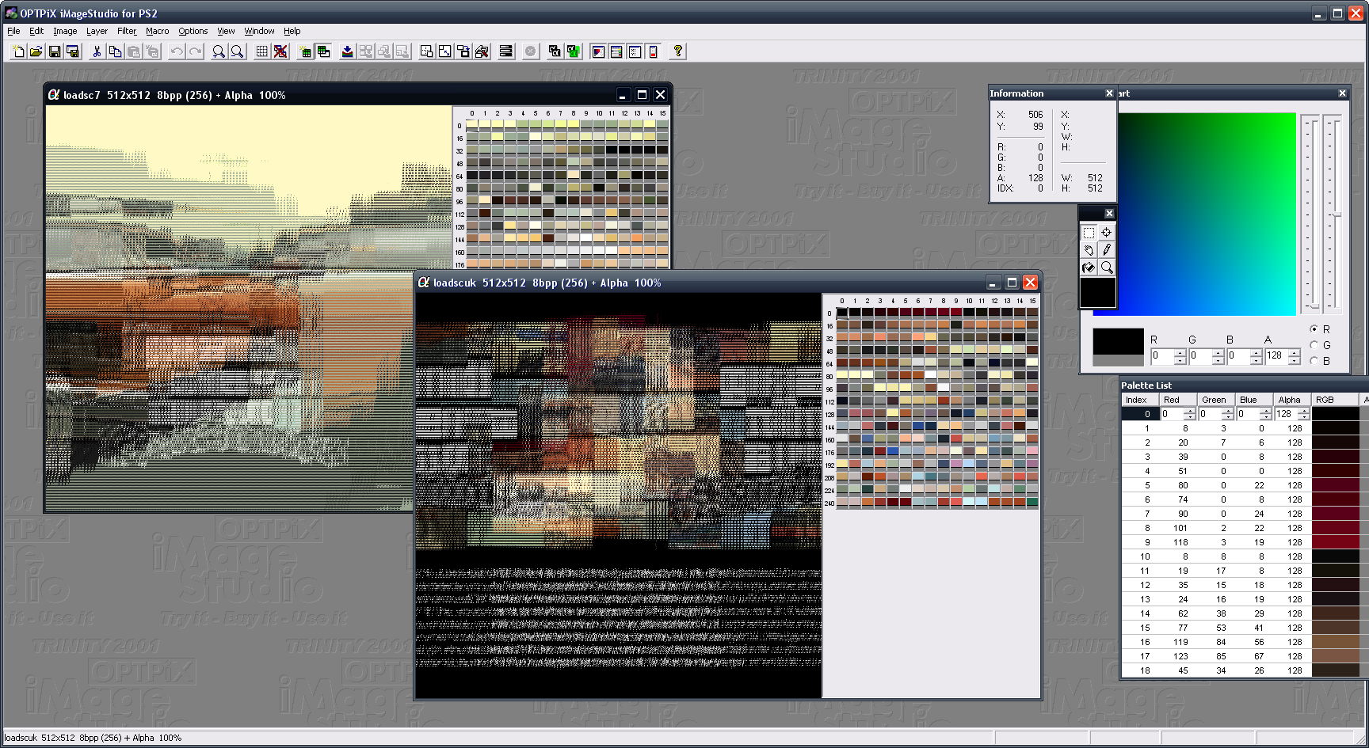Click the scissors cut icon in toolbar
The width and height of the screenshot is (1369, 748).
pos(97,51)
